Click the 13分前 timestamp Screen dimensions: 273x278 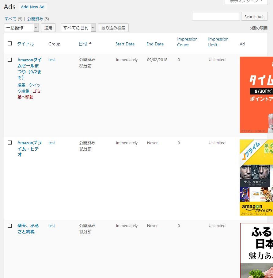[x=85, y=232]
